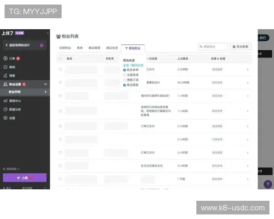Collapse the 粉丝运营 menu chevron

tap(45, 84)
